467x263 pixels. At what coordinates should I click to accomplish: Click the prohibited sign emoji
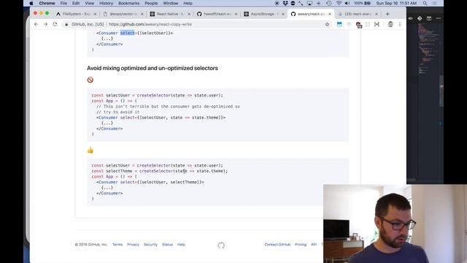(x=90, y=80)
